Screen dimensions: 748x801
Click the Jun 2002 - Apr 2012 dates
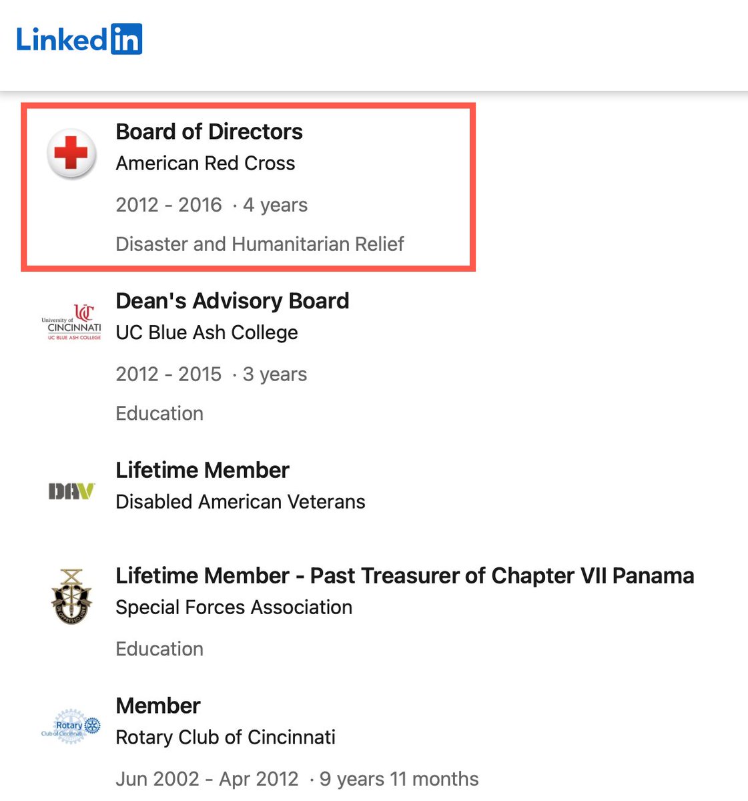(x=207, y=779)
